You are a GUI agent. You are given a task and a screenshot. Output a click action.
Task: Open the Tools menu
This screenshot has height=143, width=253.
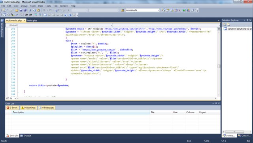click(x=48, y=6)
